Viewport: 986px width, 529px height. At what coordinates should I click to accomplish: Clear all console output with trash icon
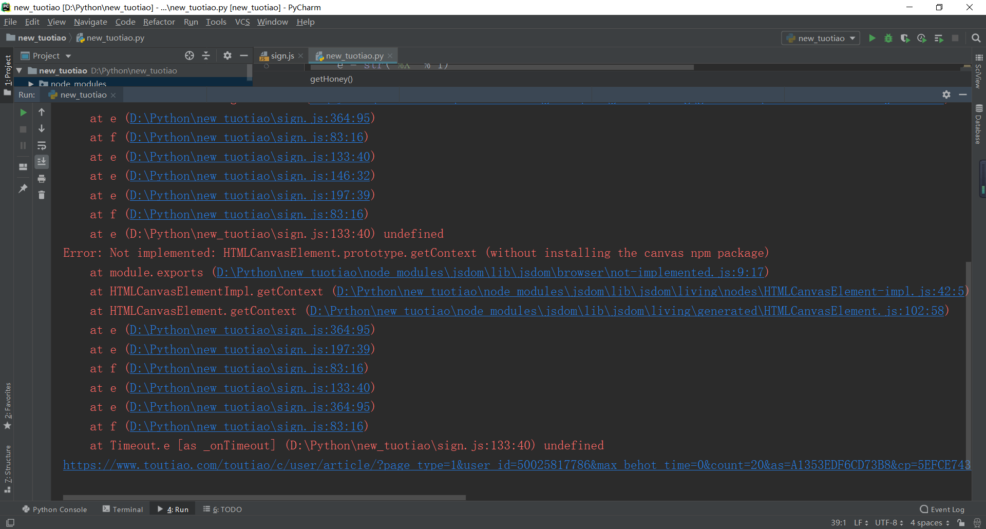pyautogui.click(x=42, y=195)
